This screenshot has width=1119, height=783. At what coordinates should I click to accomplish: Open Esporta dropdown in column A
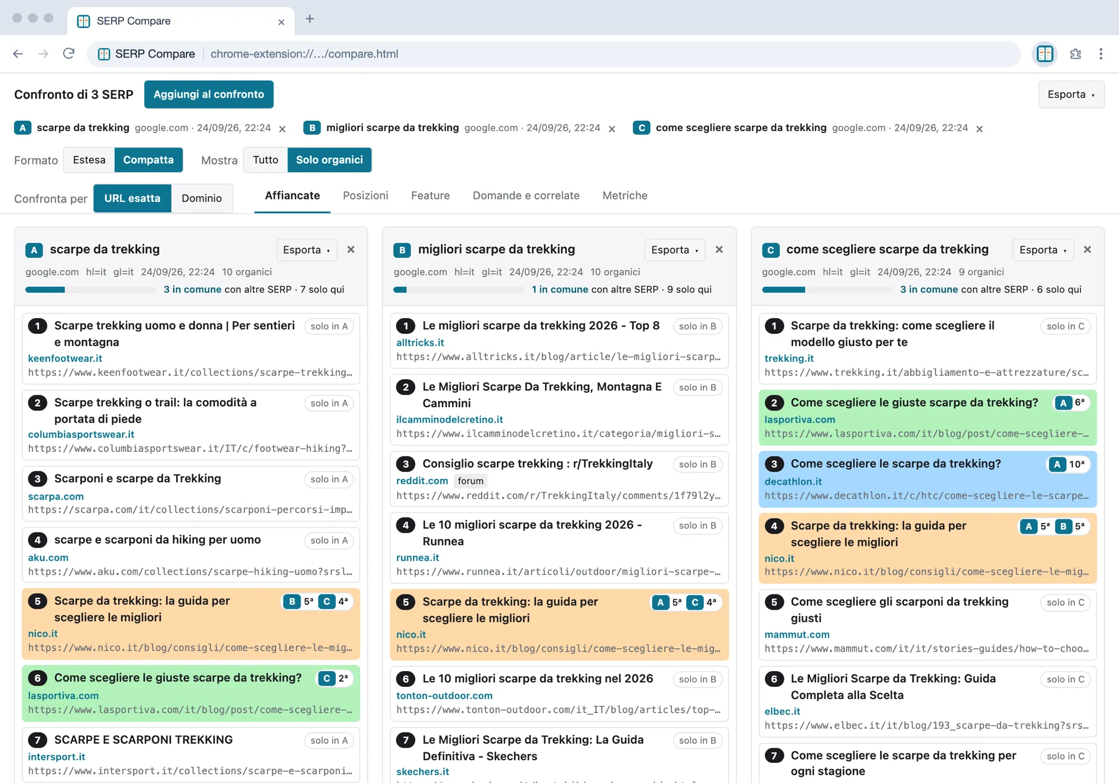(307, 250)
